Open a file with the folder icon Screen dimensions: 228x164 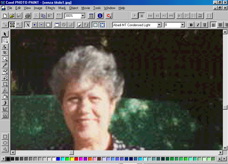pos(12,16)
